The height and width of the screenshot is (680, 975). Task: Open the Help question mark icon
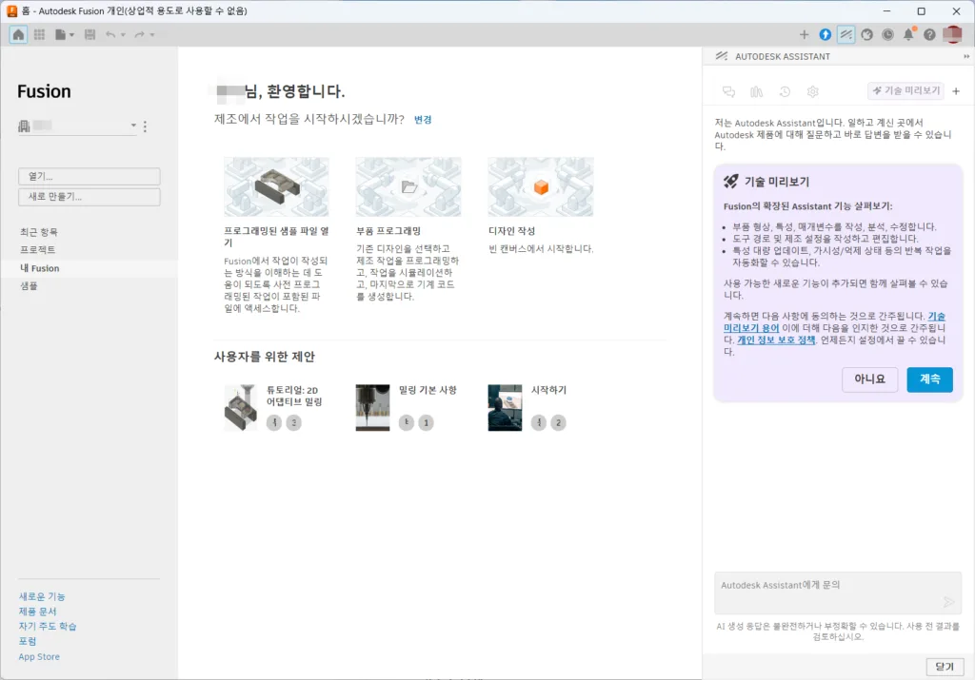pyautogui.click(x=929, y=35)
